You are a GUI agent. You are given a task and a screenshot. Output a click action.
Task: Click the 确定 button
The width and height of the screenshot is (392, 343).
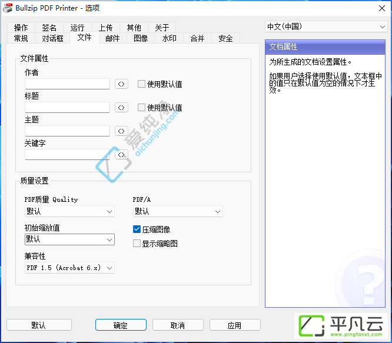click(121, 325)
